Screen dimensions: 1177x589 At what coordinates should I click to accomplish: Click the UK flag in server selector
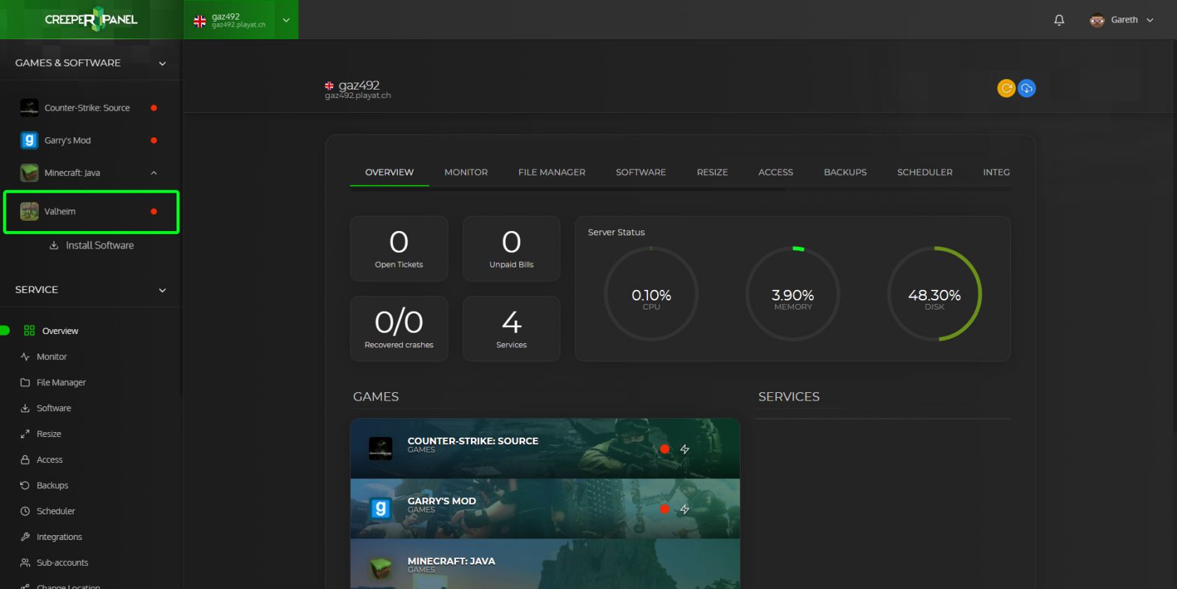[x=200, y=21]
